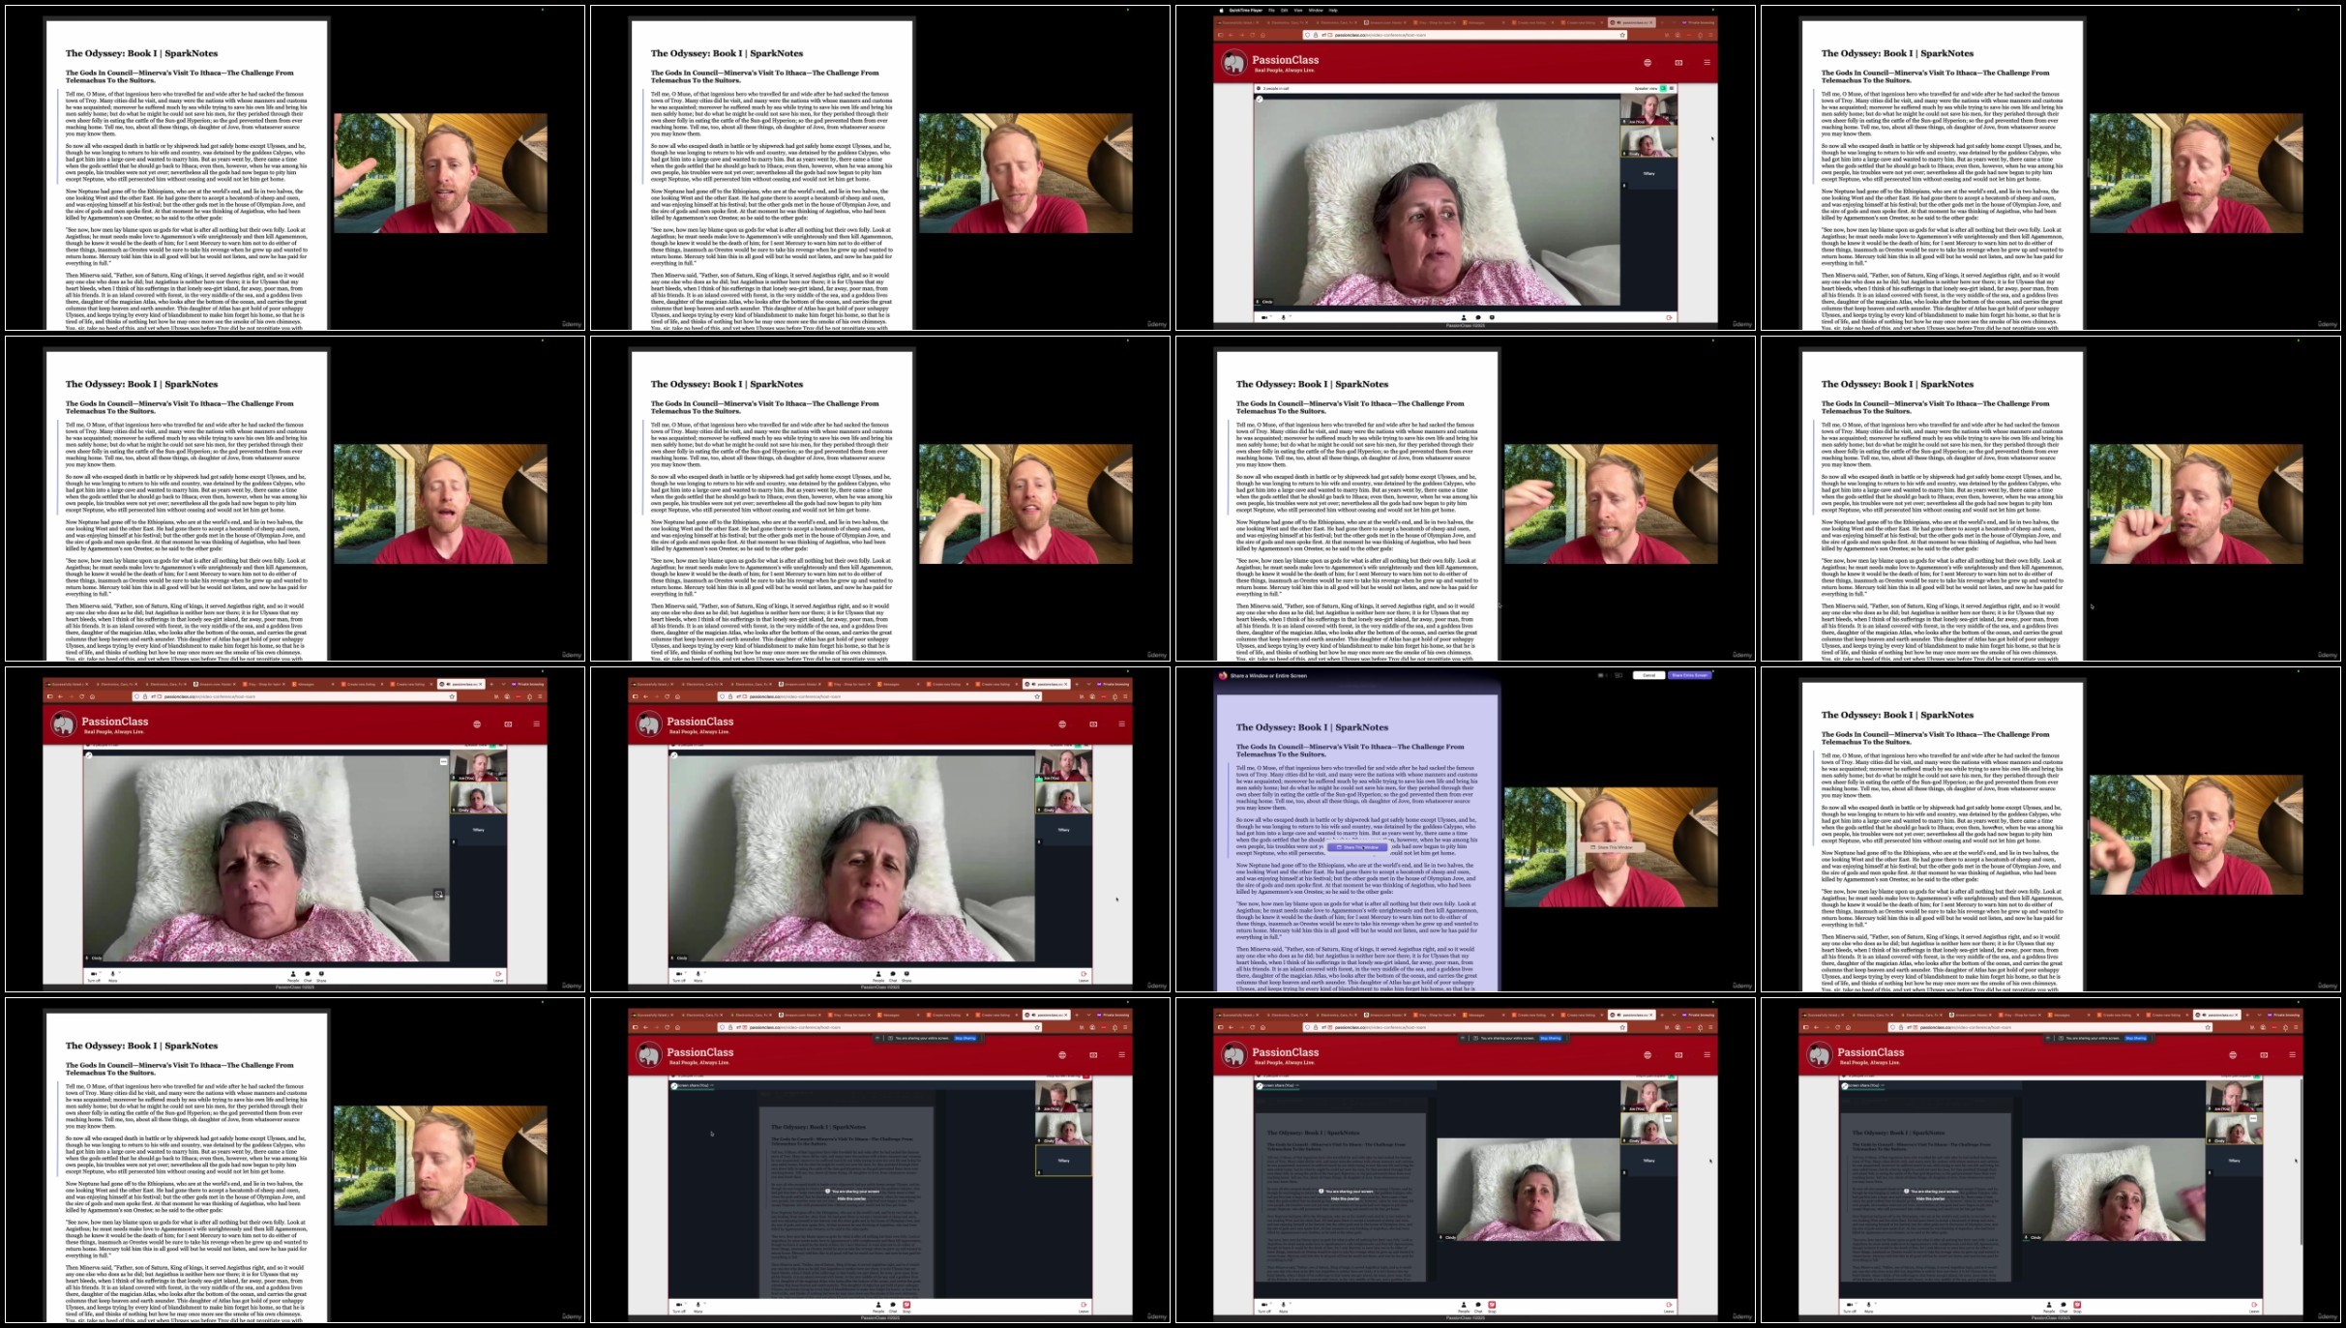
Task: QuickTime frame: expand the caret beside the microphone button
Action: point(1291,316)
